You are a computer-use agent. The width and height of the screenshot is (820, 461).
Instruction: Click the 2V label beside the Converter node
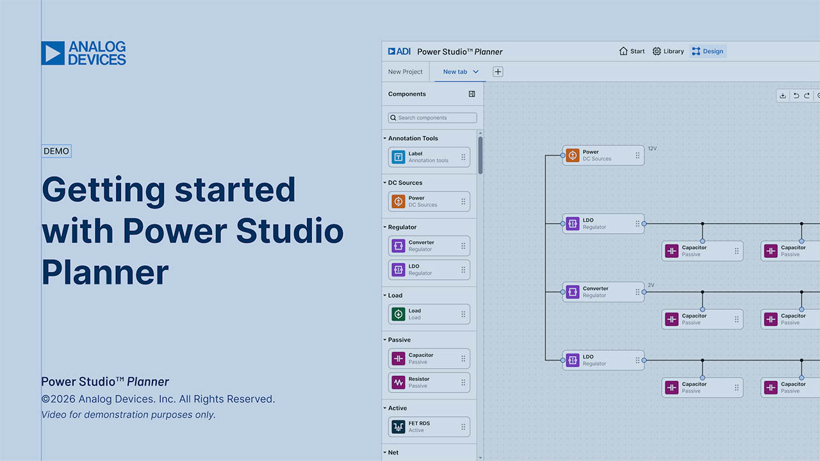(651, 285)
